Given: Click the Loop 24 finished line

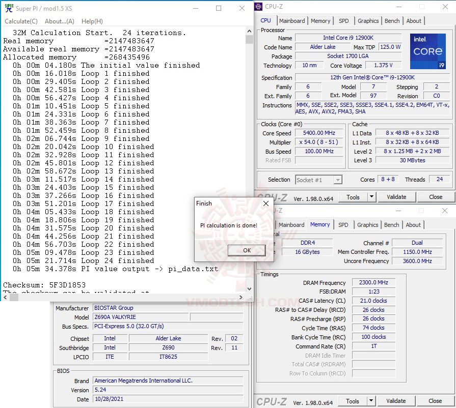Looking at the screenshot, I should click(x=83, y=260).
